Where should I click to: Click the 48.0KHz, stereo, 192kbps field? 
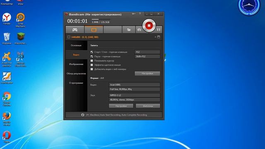(x=134, y=100)
